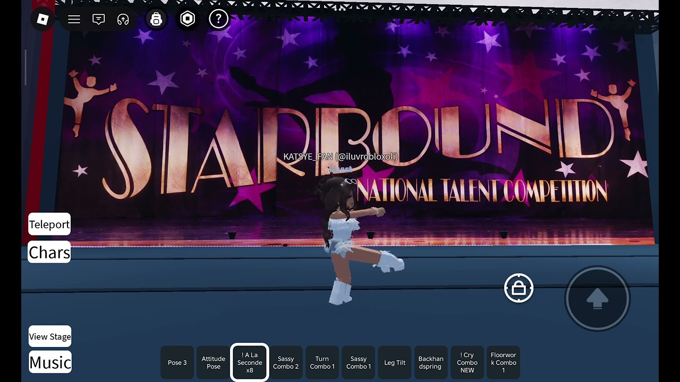Image resolution: width=680 pixels, height=382 pixels.
Task: Open the question mark help icon
Action: (x=218, y=19)
